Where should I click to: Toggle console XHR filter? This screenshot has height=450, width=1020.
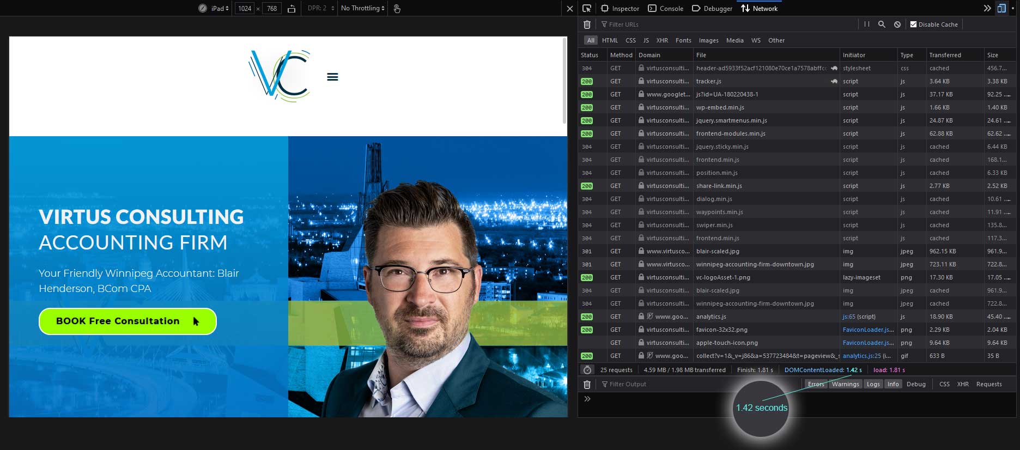[x=963, y=384]
